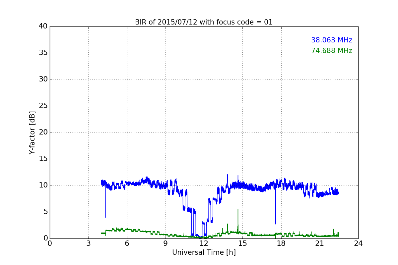The width and height of the screenshot is (398, 265).
Task: Select the blue '38.063 MHz' legend label
Action: point(332,40)
